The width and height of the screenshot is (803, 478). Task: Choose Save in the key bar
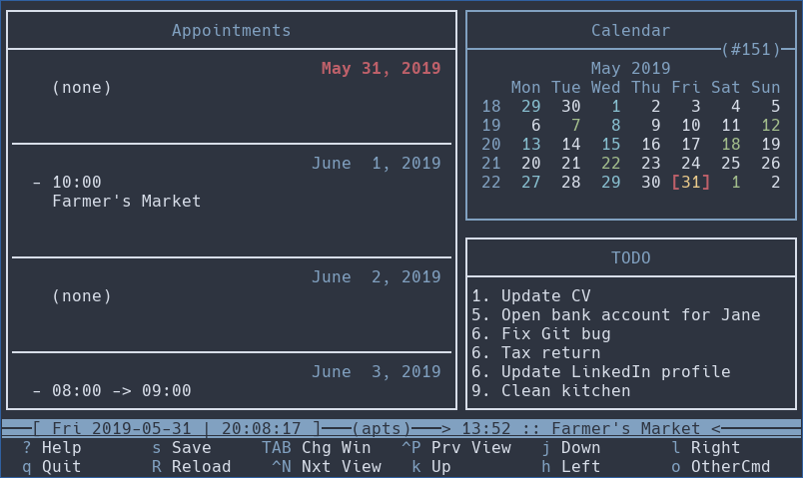click(182, 448)
